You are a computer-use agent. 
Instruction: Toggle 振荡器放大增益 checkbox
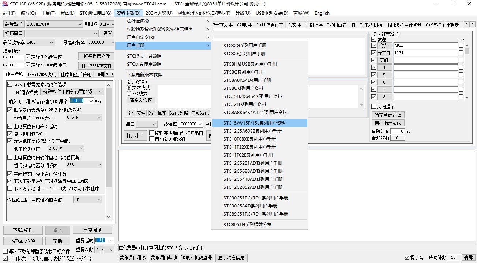point(10,110)
